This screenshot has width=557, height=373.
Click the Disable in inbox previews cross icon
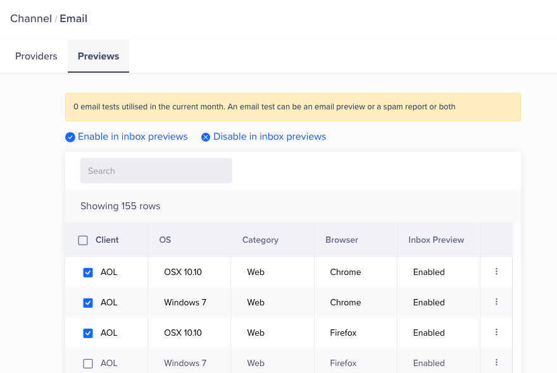[206, 137]
